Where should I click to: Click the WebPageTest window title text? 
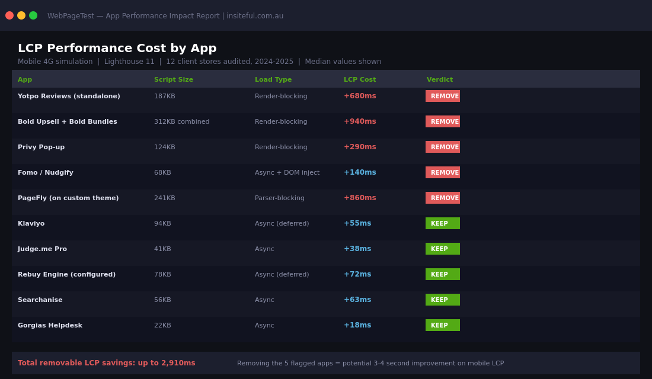165,16
